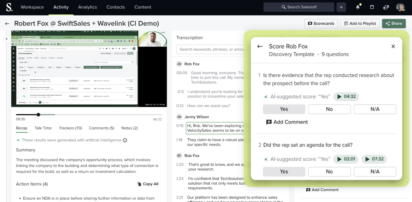
Task: Open the Content section
Action: click(143, 7)
